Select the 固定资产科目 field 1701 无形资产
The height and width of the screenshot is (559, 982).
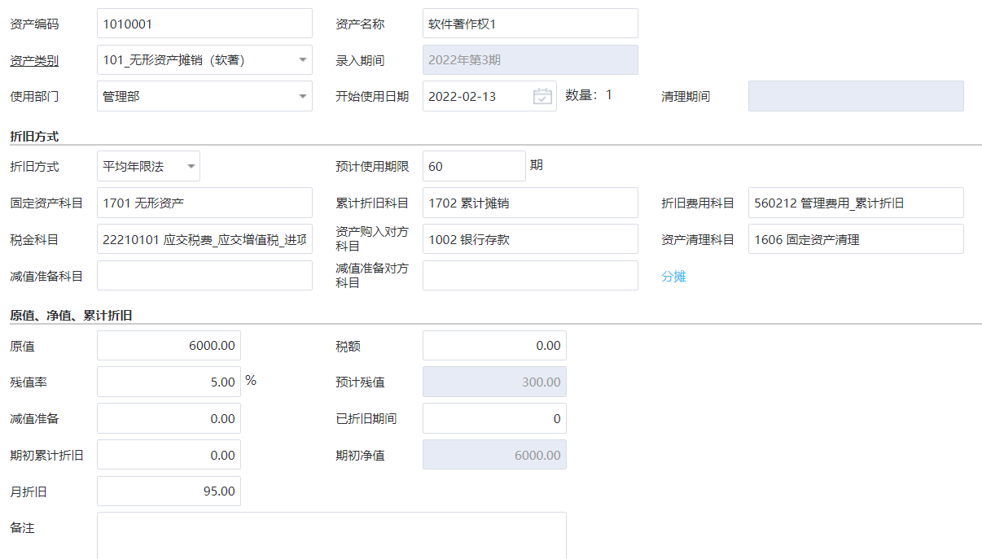(204, 203)
